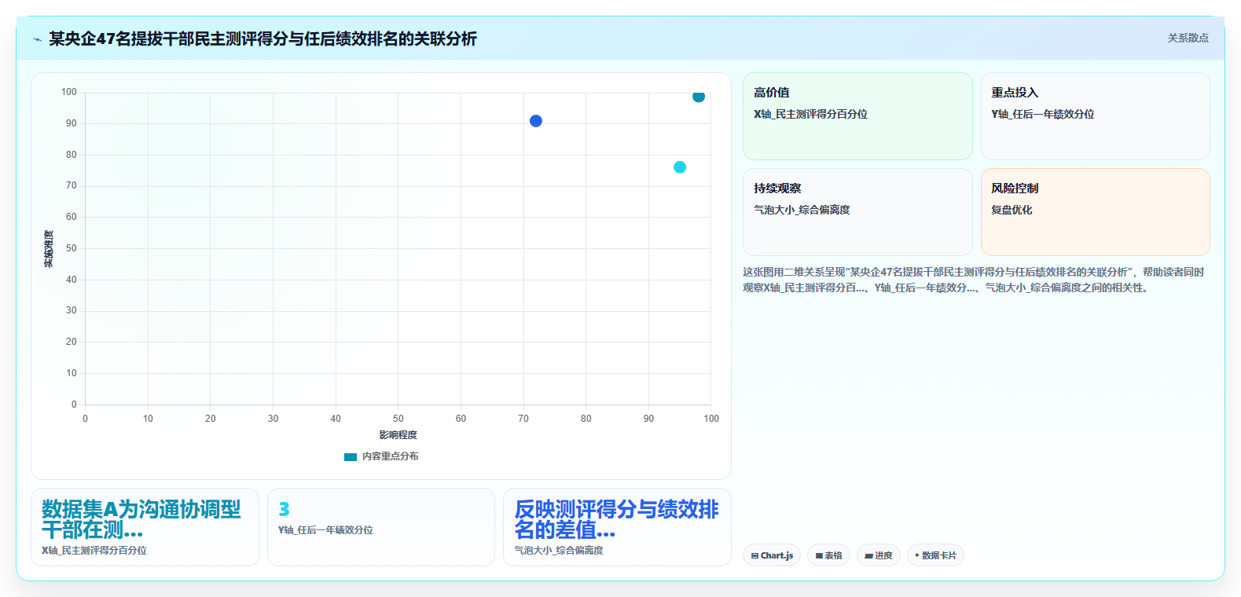Click the Y轴_任后一年绩效分位 caption under value 3
This screenshot has width=1241, height=597.
[325, 530]
